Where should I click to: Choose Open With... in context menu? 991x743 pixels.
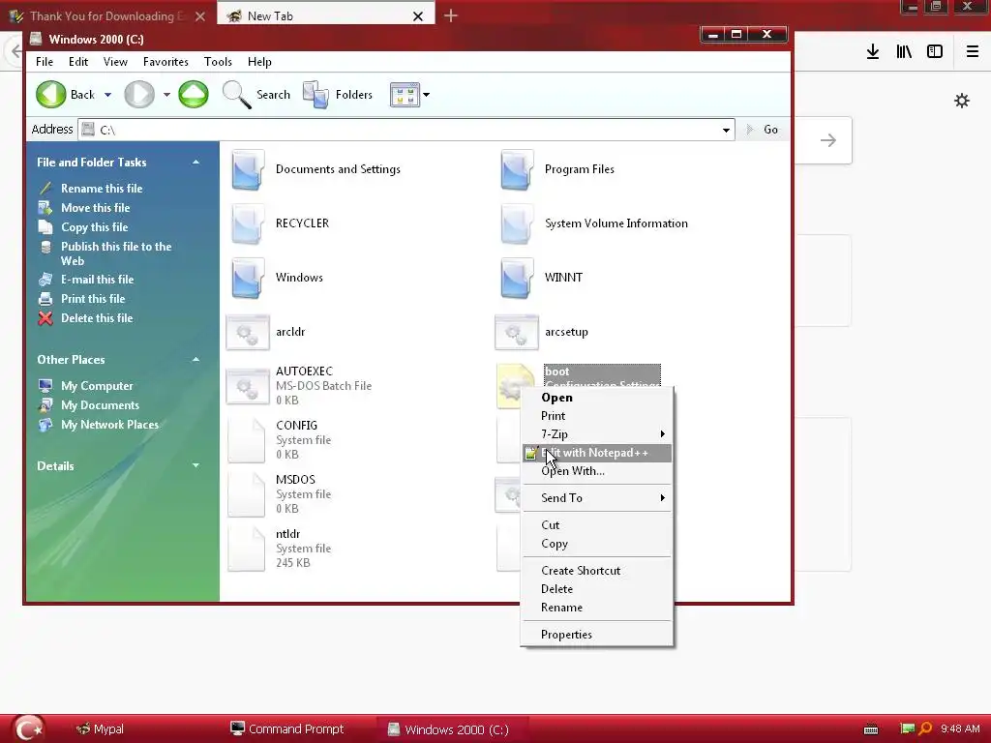click(597, 471)
